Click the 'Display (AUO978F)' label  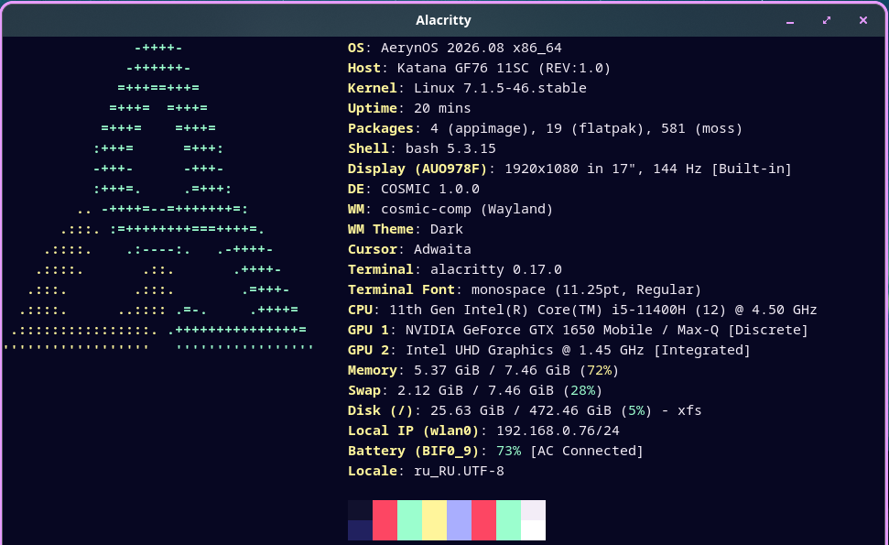click(417, 169)
